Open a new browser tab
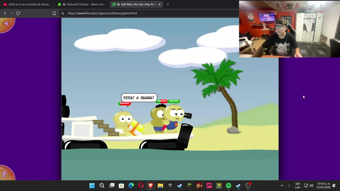Image resolution: width=340 pixels, height=191 pixels. click(168, 5)
